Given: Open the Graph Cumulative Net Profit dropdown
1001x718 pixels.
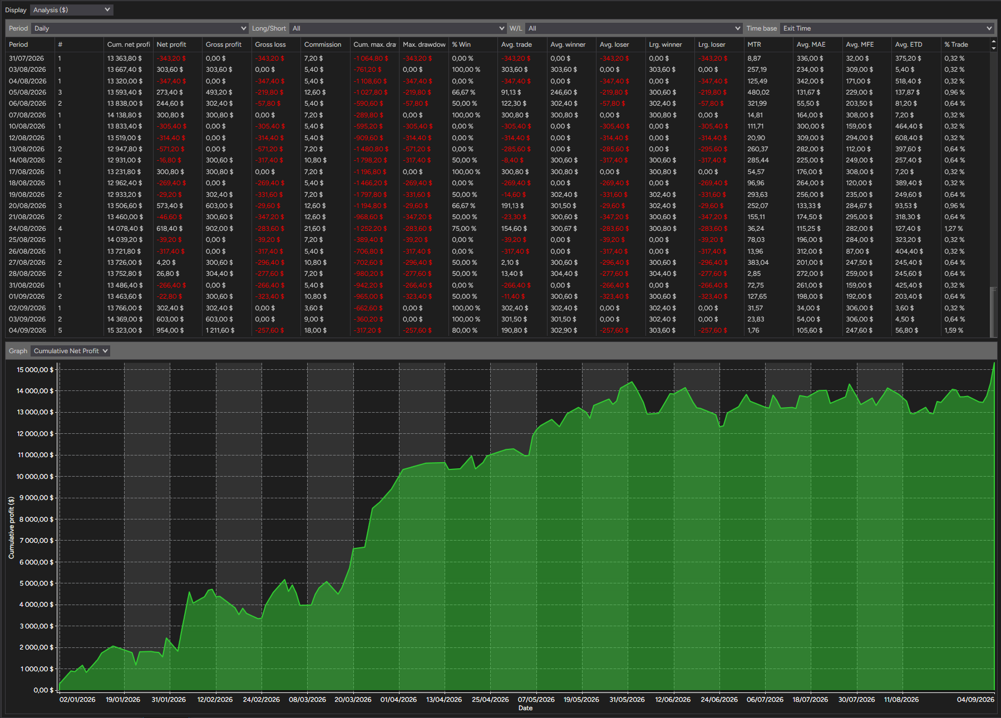Looking at the screenshot, I should coord(70,351).
